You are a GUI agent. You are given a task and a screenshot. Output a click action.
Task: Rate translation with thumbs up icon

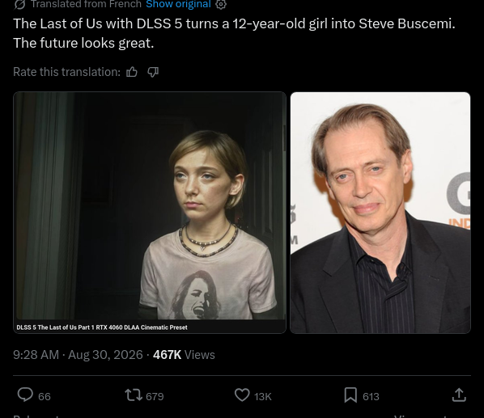click(132, 72)
